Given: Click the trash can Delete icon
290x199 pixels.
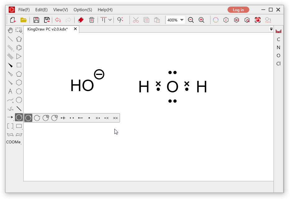Looking at the screenshot, I should click(92, 20).
